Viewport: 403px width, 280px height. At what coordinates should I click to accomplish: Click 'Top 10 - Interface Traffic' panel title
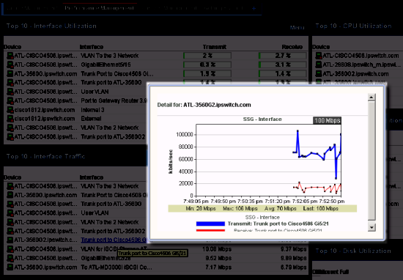pos(45,156)
